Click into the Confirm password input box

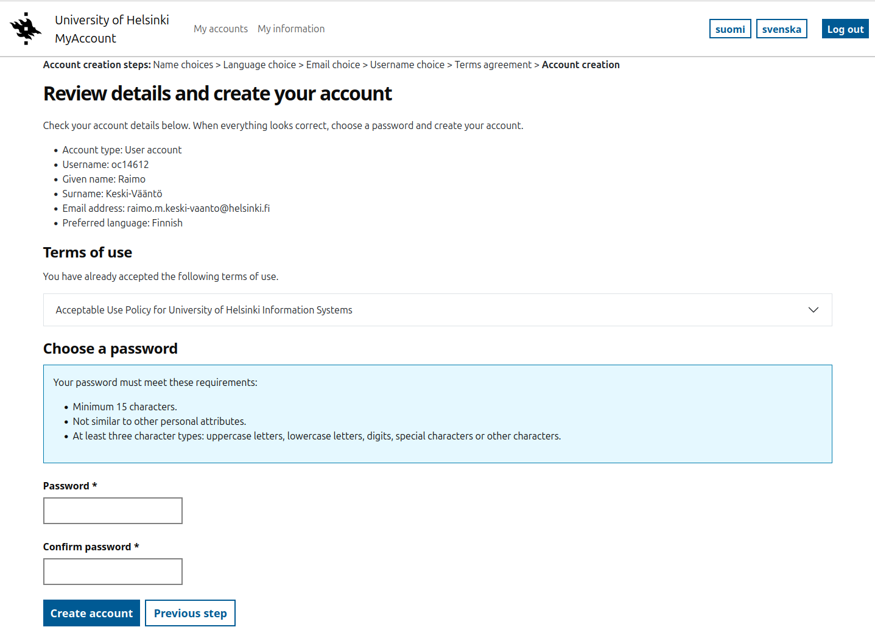click(113, 572)
